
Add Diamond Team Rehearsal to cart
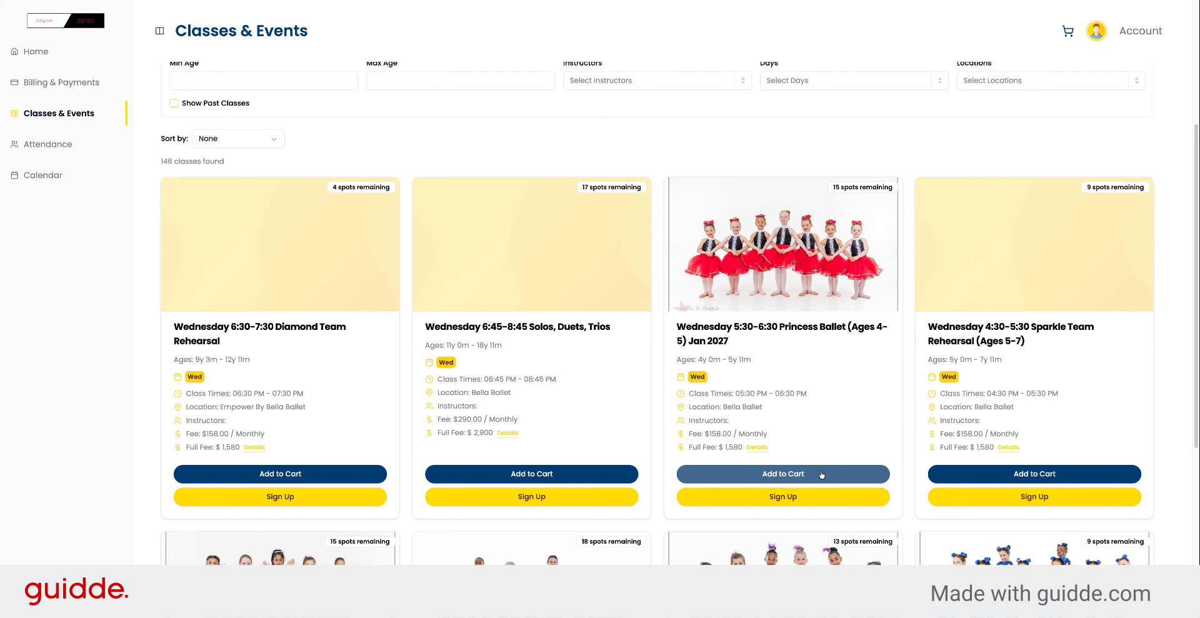pyautogui.click(x=280, y=474)
